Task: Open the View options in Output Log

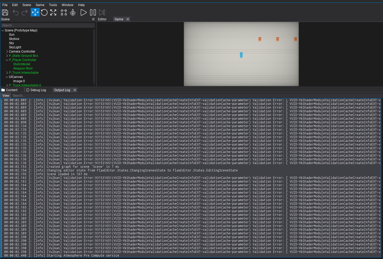Action: coord(6,95)
